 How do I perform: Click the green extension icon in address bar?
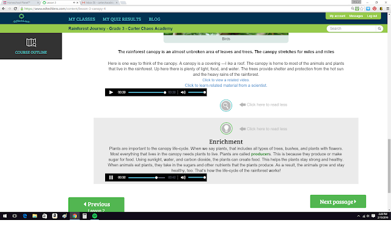pos(357,9)
